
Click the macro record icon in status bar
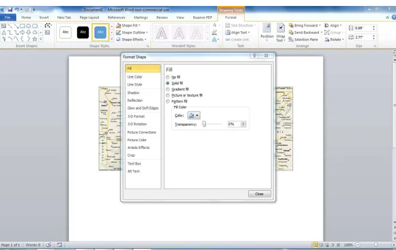click(x=59, y=245)
